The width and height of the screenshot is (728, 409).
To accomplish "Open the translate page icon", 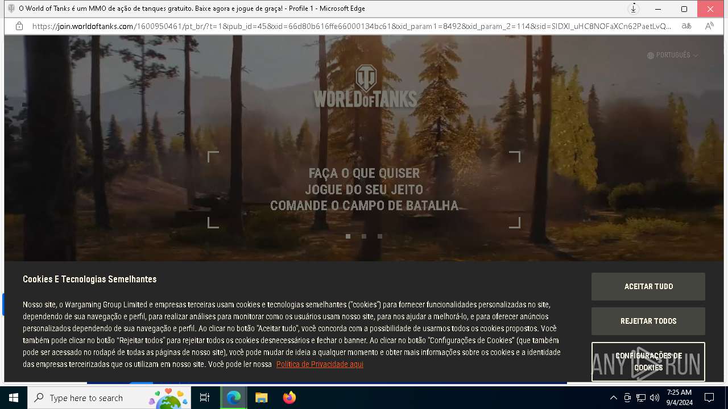I will (686, 26).
